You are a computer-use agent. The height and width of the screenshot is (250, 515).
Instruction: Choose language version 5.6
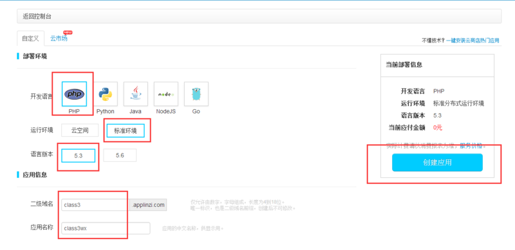coord(120,156)
